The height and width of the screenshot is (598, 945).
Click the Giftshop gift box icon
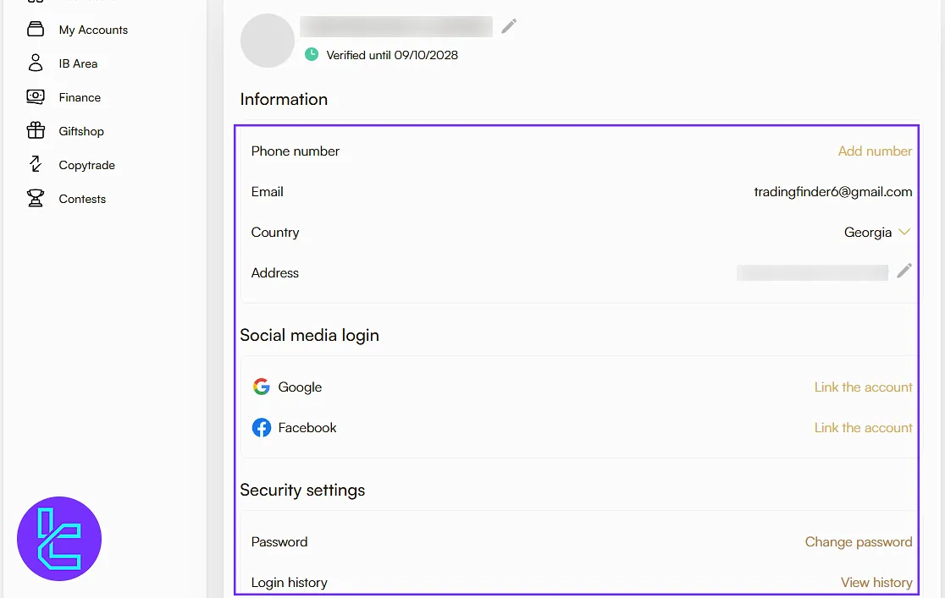tap(36, 131)
